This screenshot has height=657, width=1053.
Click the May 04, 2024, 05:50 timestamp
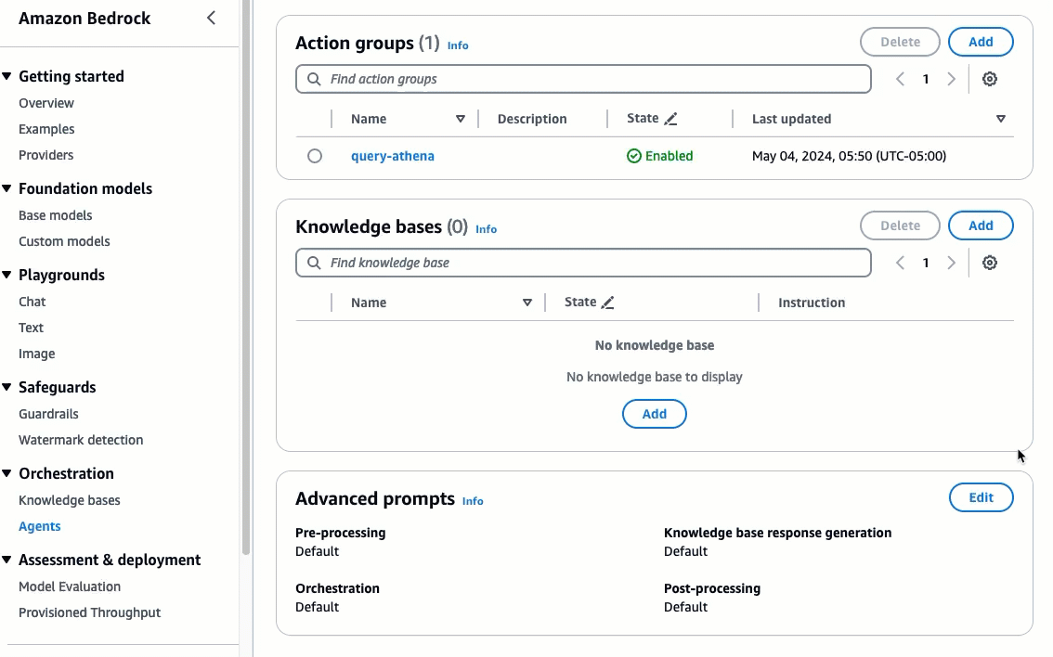point(849,157)
